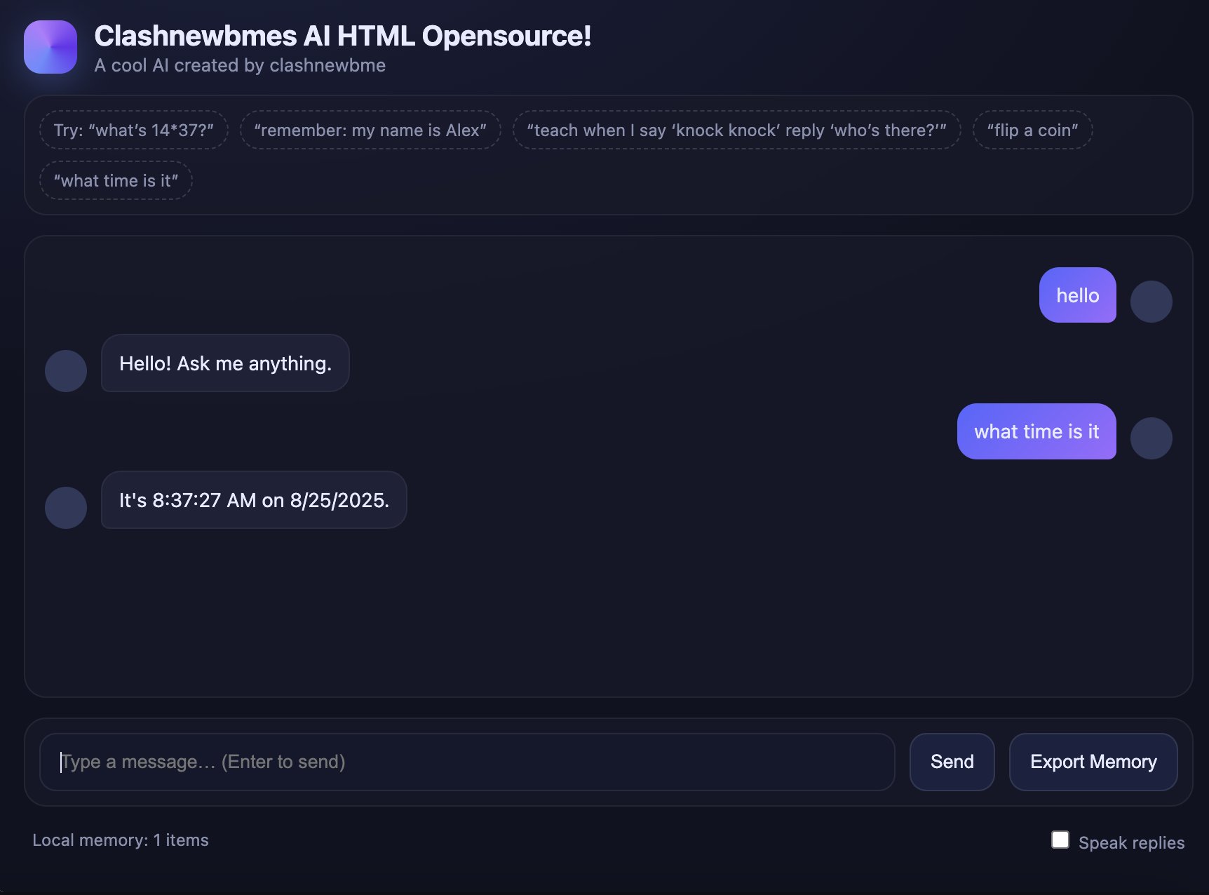Select the 'what's 14*37?' suggestion chip

[134, 130]
